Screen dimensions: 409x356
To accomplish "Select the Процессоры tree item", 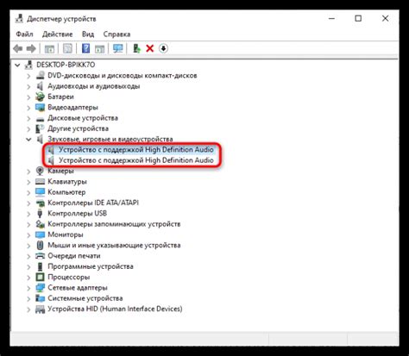I will click(x=69, y=278).
